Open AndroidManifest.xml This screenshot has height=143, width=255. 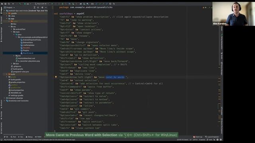click(25, 58)
